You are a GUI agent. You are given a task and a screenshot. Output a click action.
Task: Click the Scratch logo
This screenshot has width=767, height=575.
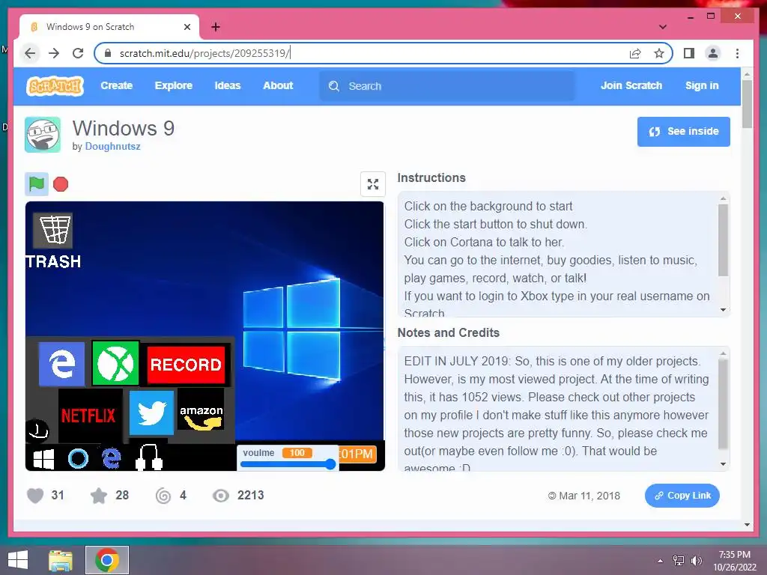[55, 86]
